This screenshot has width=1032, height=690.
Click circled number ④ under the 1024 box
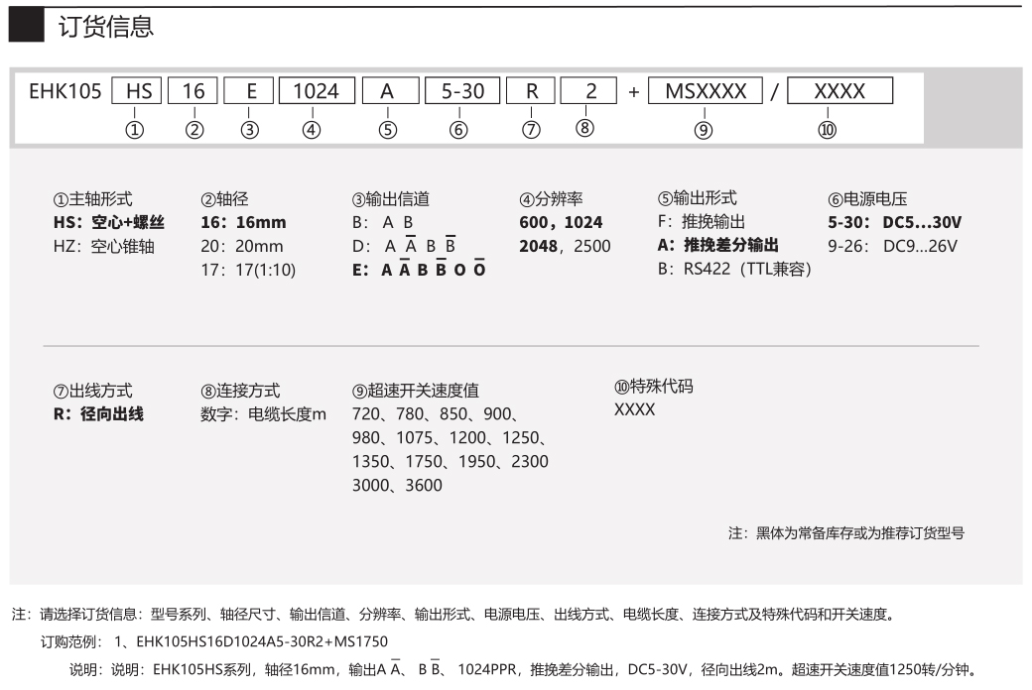[312, 130]
